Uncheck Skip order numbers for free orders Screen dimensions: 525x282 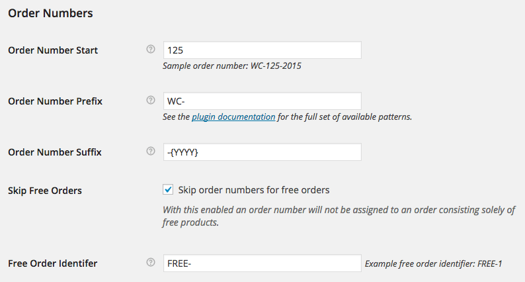(x=168, y=190)
